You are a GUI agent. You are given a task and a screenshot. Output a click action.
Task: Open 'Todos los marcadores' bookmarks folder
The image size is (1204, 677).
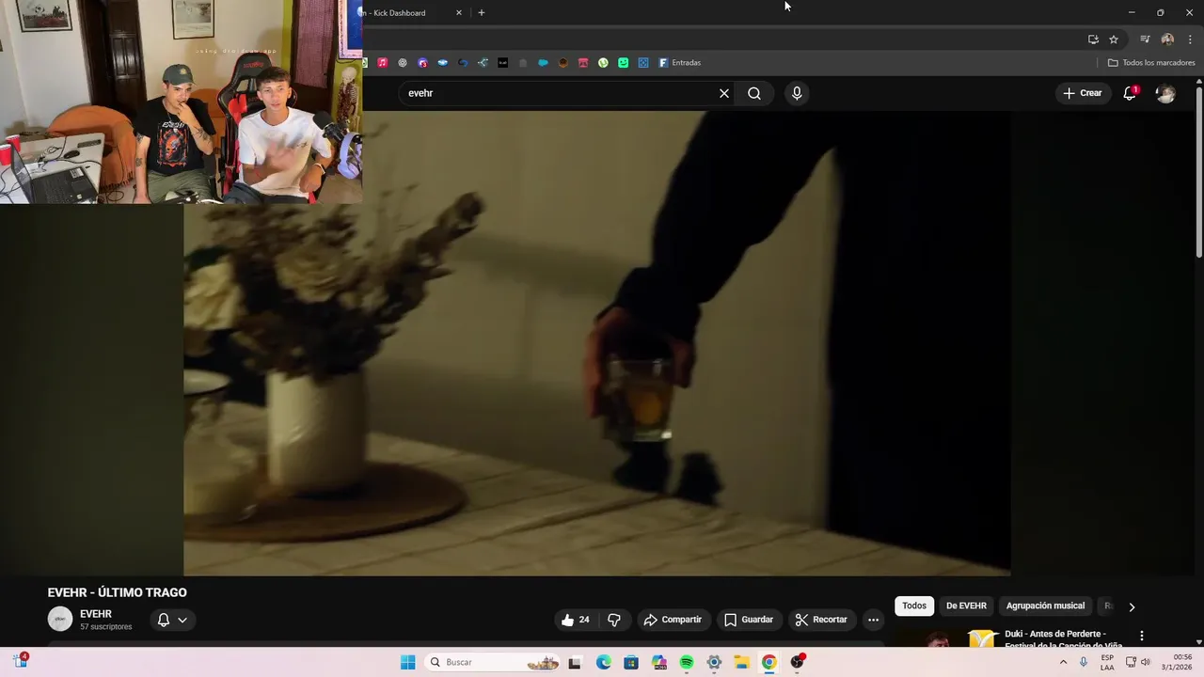tap(1151, 63)
